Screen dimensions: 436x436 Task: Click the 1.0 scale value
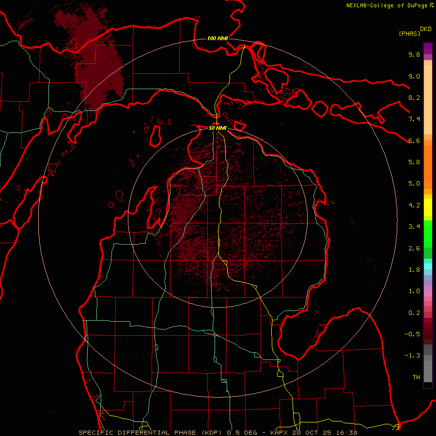(414, 291)
